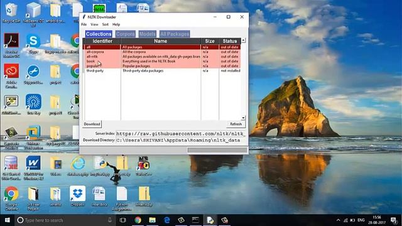This screenshot has height=226, width=402.
Task: Select the Internet Explorer style 'e' desktop file
Action: pos(78,166)
